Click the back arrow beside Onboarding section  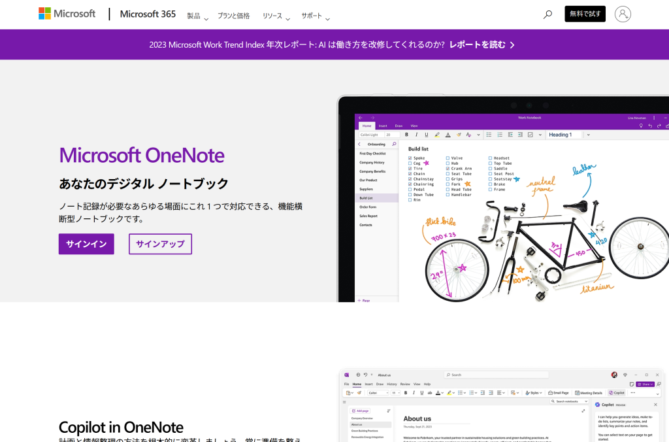[359, 144]
